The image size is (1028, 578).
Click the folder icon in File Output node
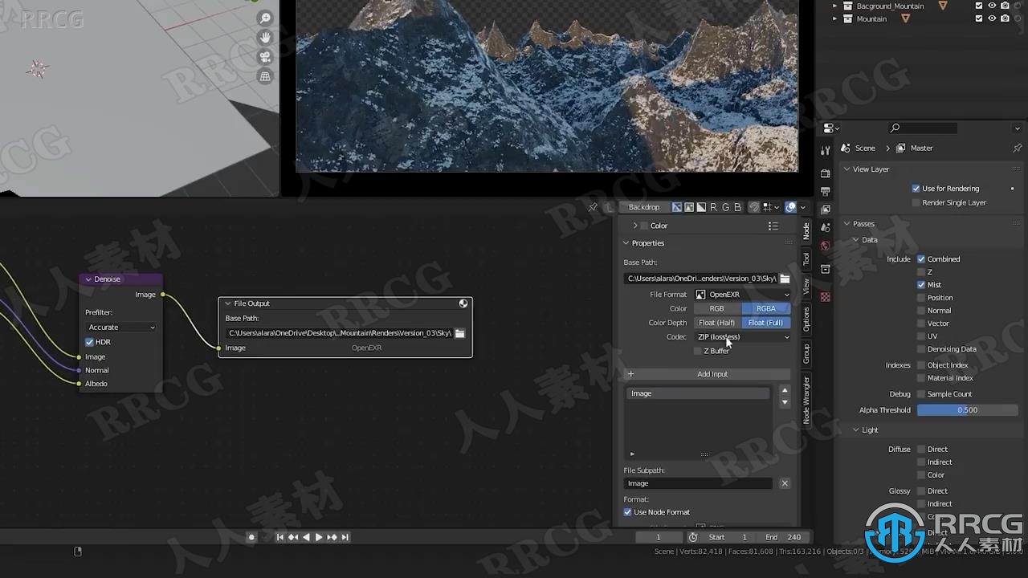460,333
